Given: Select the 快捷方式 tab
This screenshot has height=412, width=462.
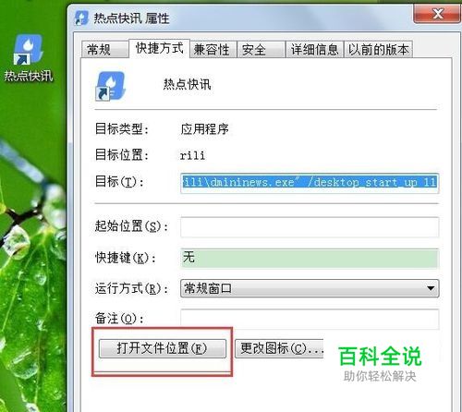Looking at the screenshot, I should click(159, 48).
